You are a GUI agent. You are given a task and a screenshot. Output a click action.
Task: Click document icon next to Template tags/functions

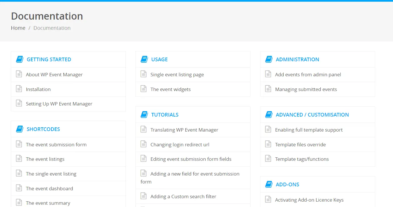click(x=268, y=159)
